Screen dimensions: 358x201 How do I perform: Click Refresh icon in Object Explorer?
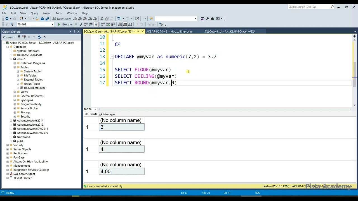pyautogui.click(x=39, y=37)
